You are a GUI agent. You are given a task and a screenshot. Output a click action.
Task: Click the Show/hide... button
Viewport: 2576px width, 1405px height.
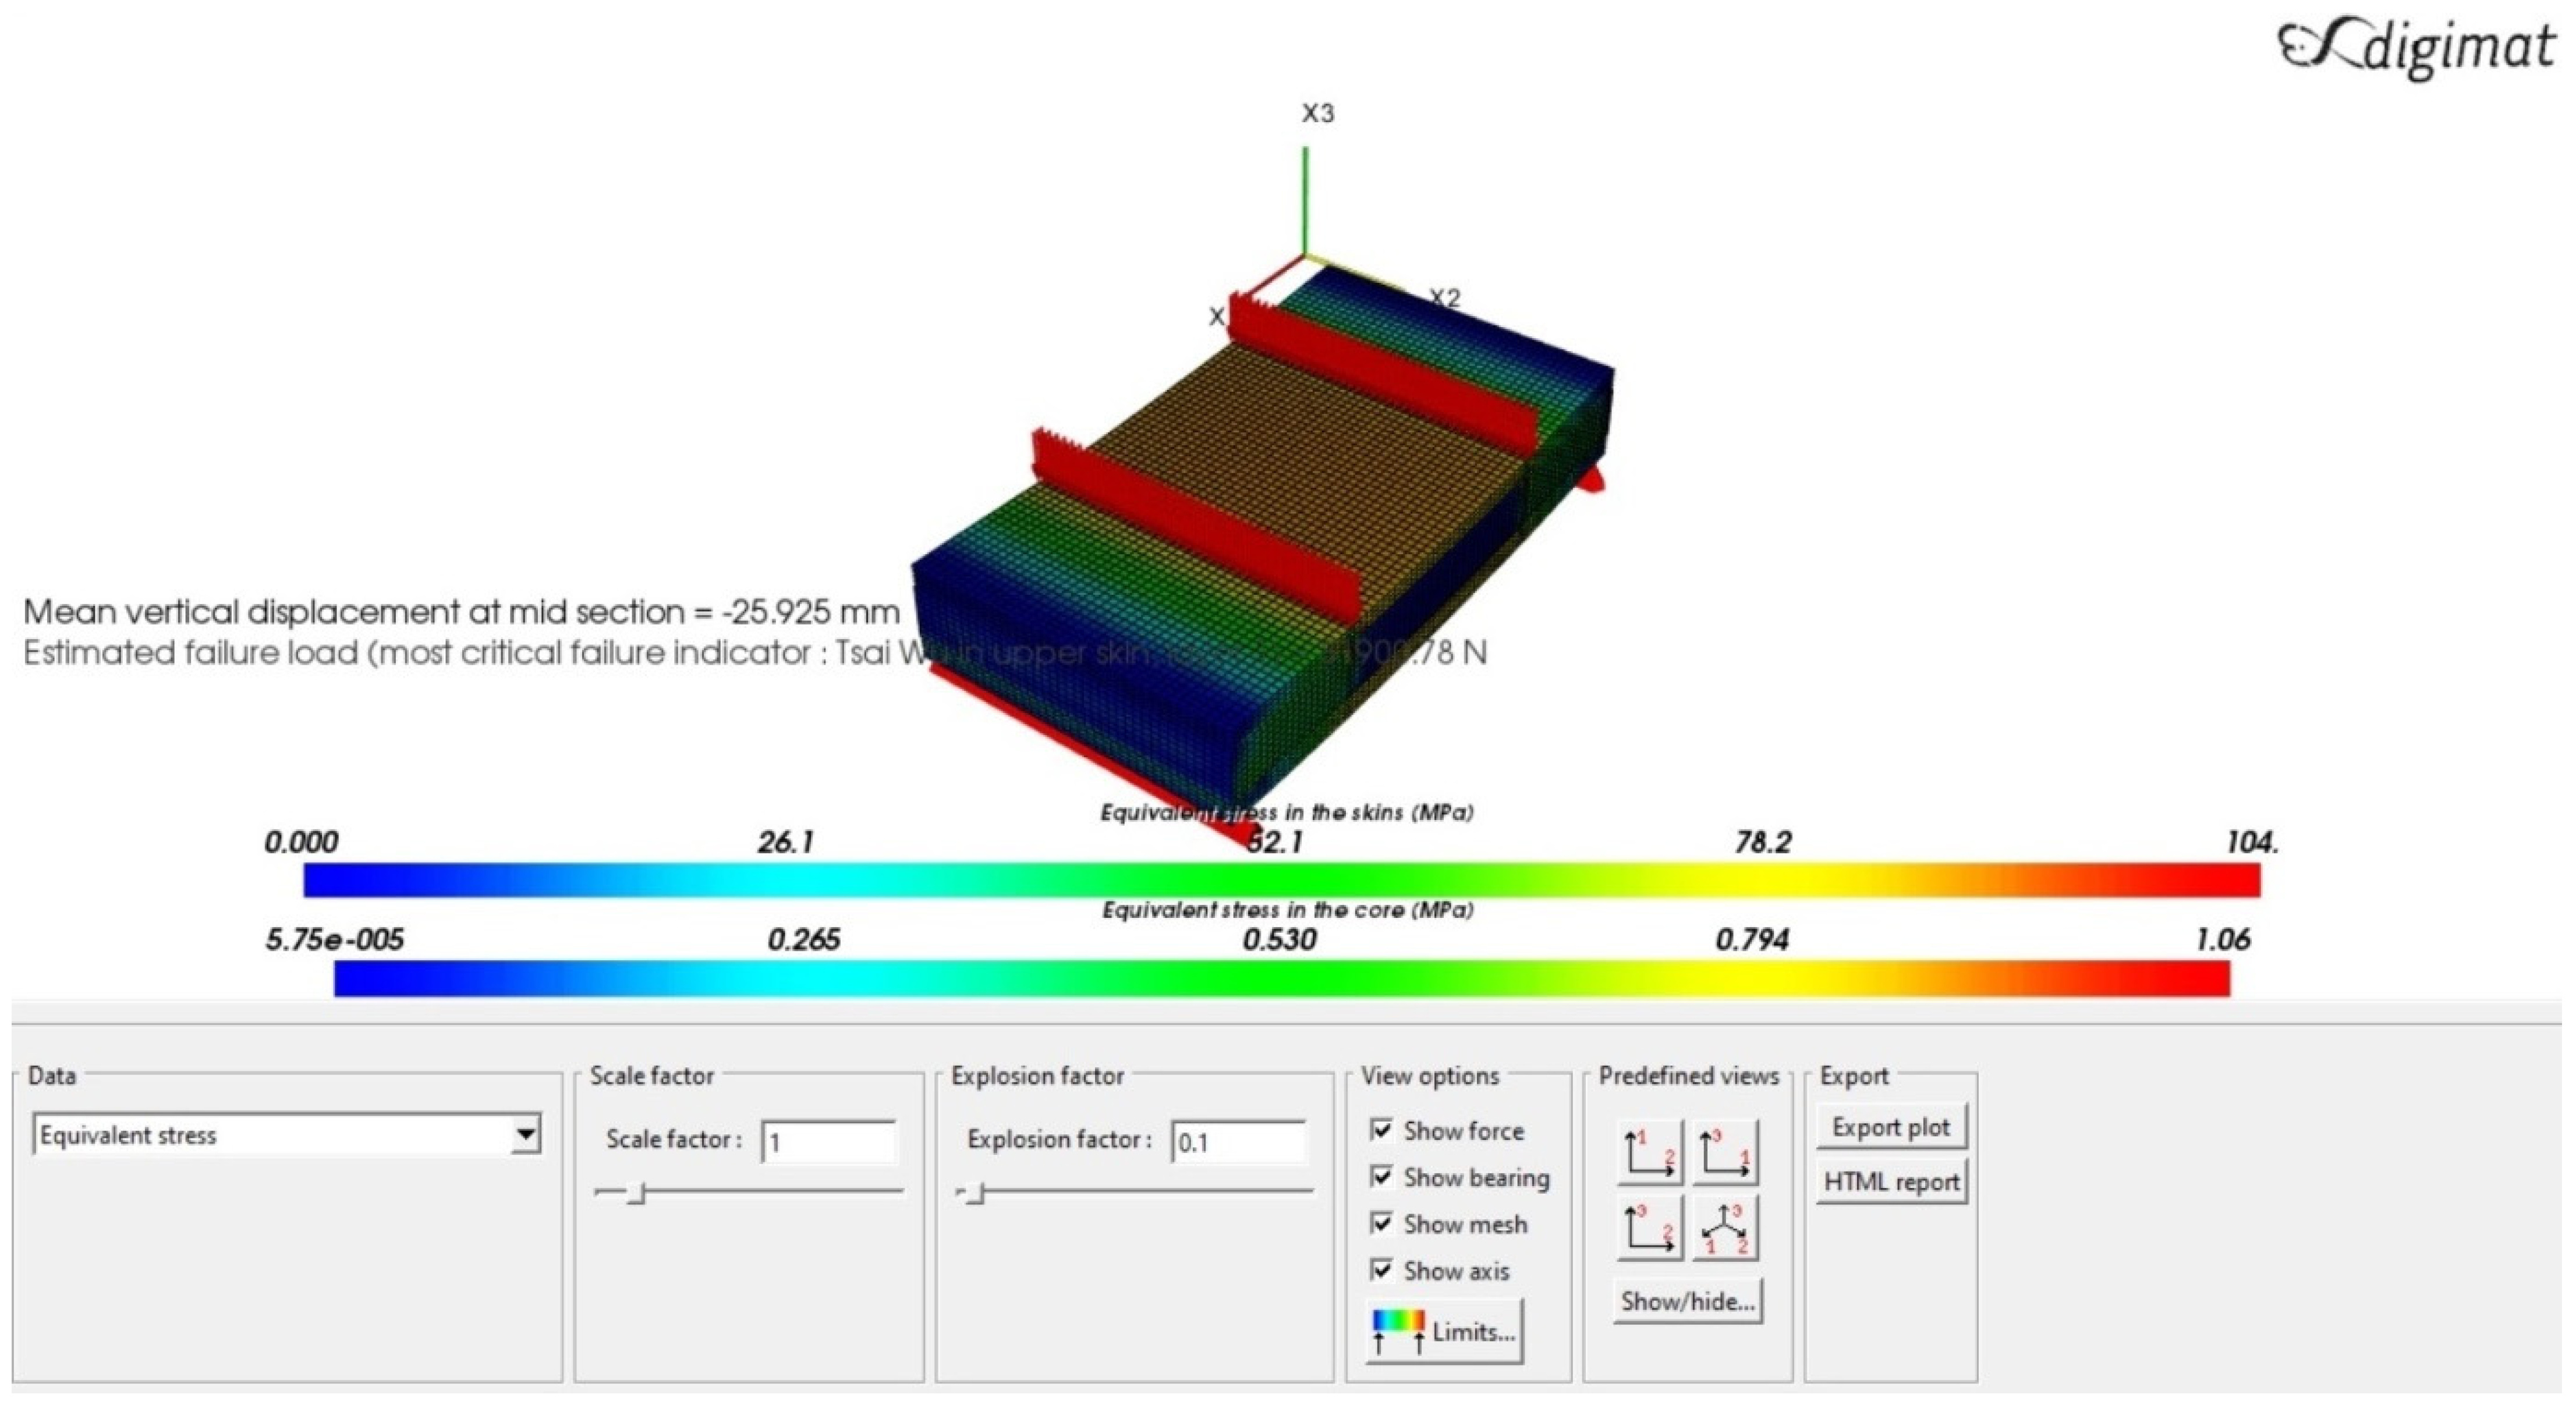click(1687, 1301)
